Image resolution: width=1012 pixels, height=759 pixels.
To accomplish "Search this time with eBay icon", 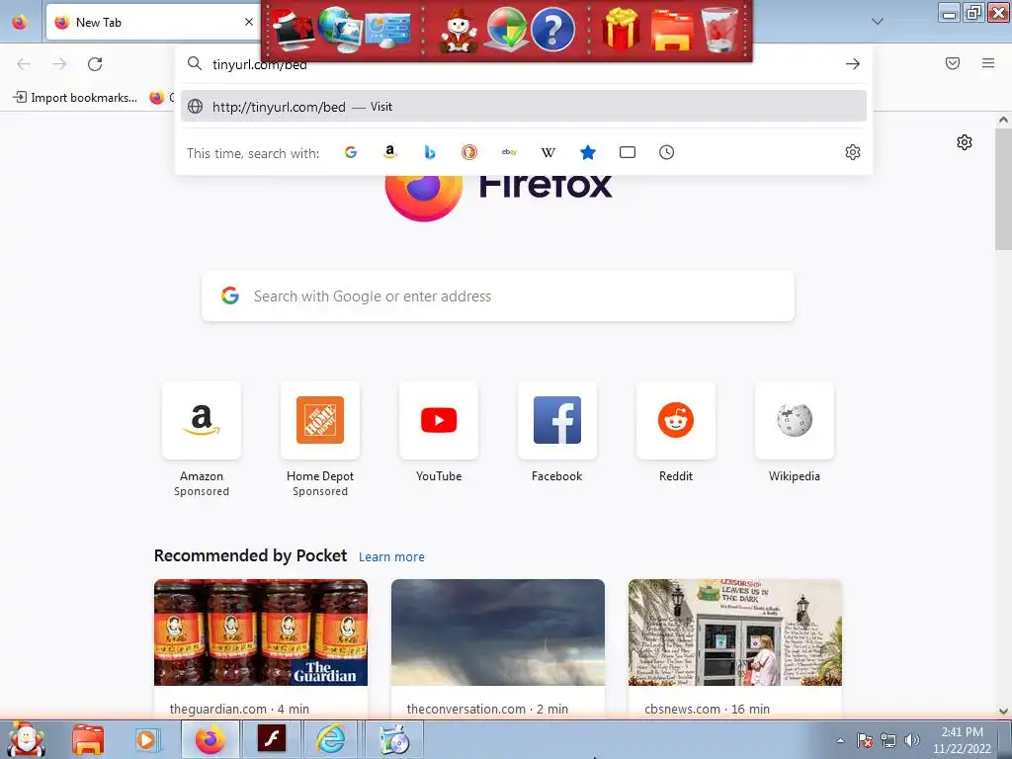I will pos(509,152).
